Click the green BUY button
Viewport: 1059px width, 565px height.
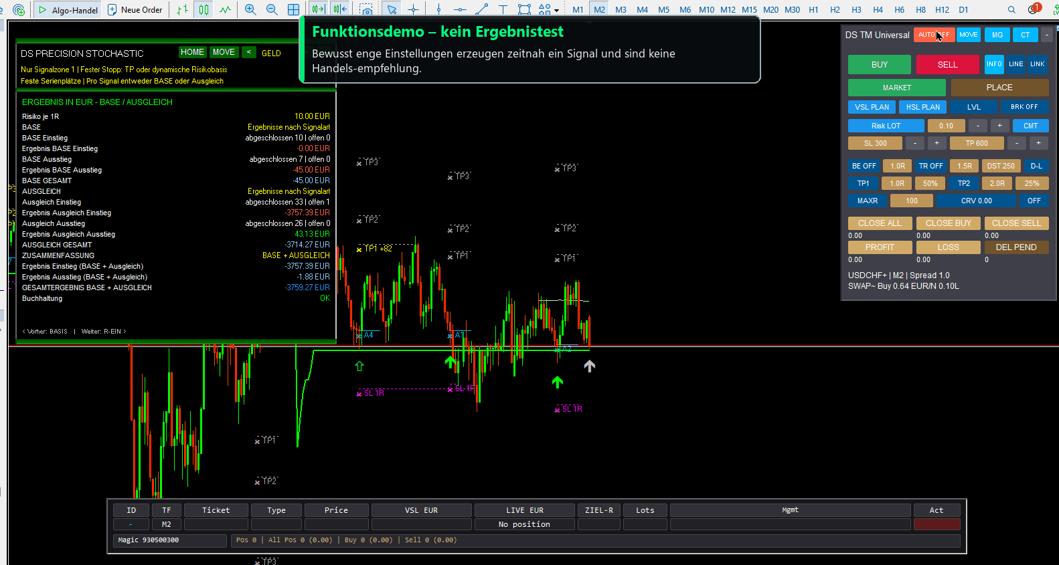[x=880, y=64]
